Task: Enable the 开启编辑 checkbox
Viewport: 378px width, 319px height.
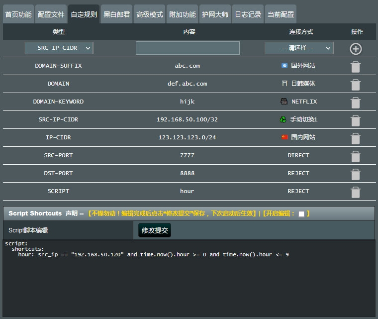Action: pyautogui.click(x=301, y=214)
